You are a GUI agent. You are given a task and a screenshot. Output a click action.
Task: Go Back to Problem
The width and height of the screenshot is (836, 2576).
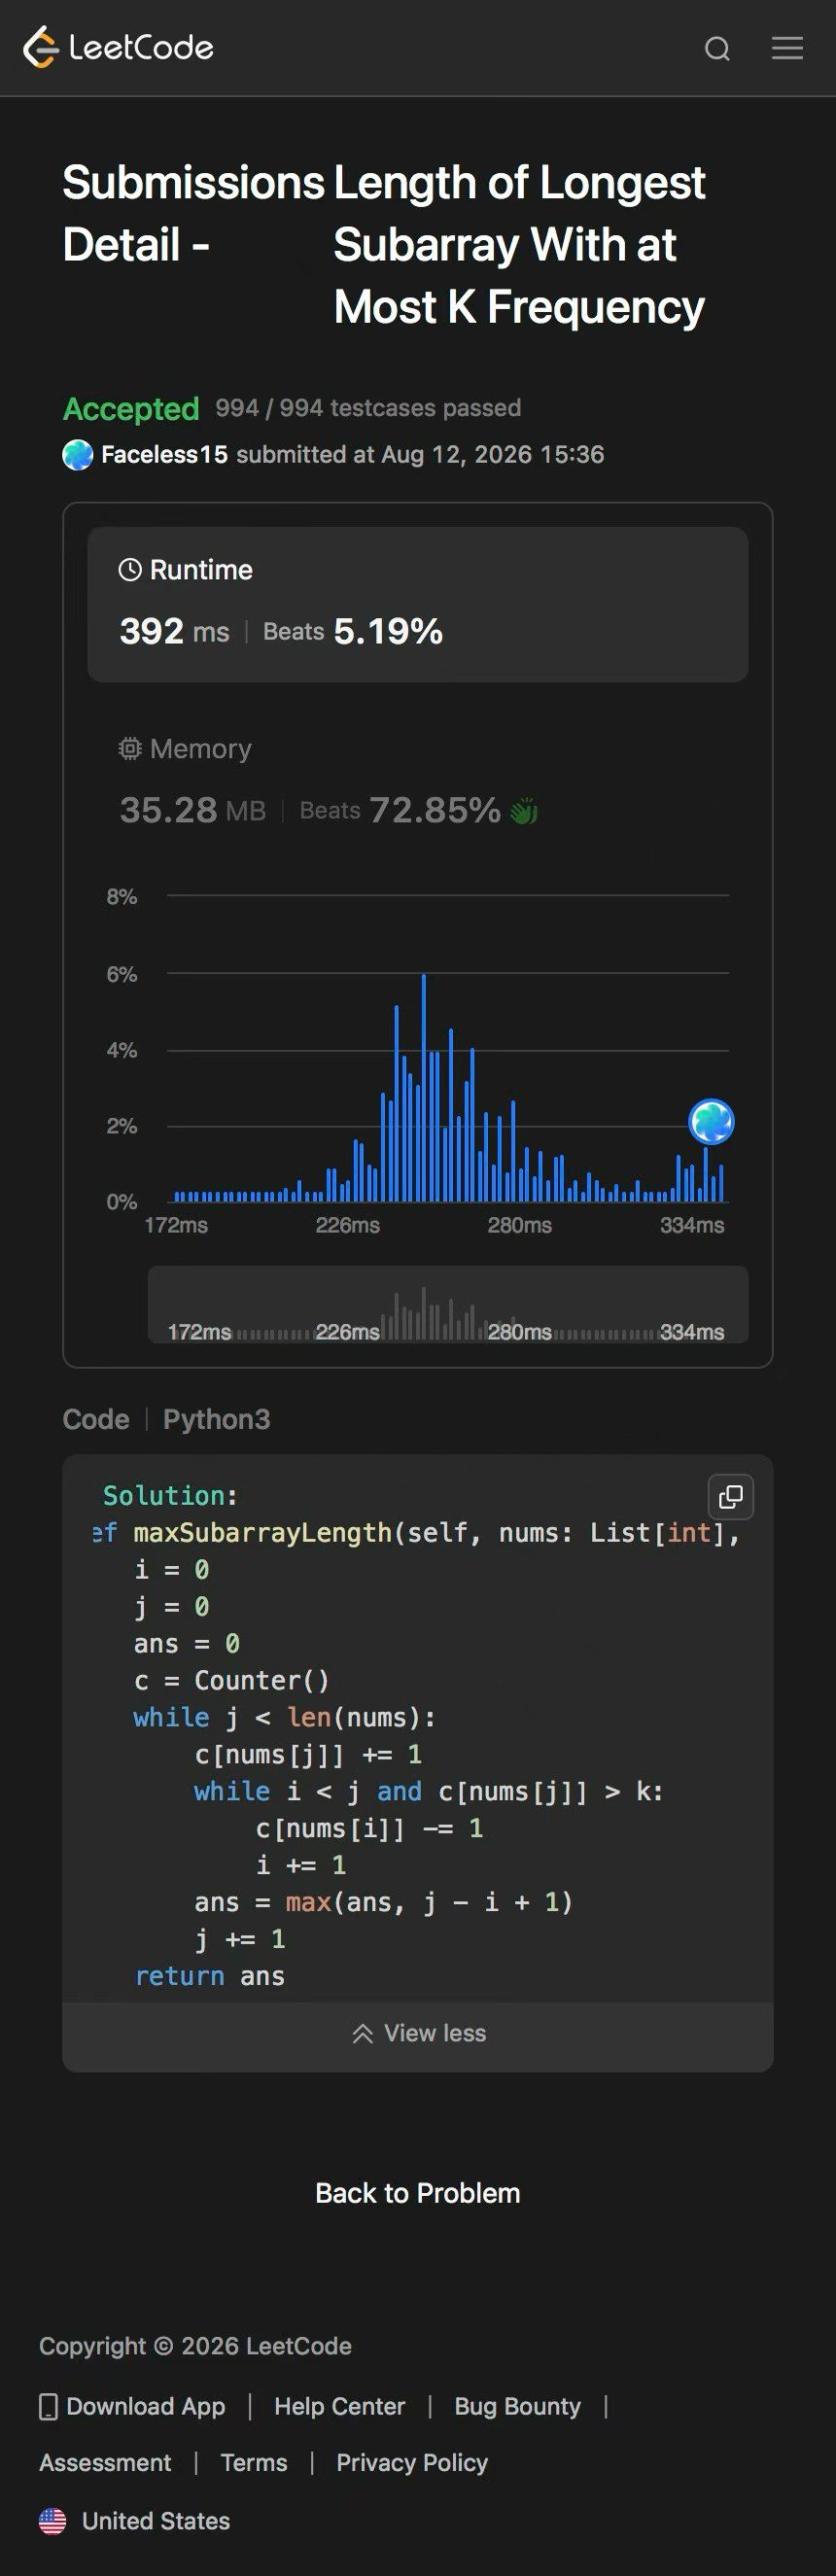[x=418, y=2193]
